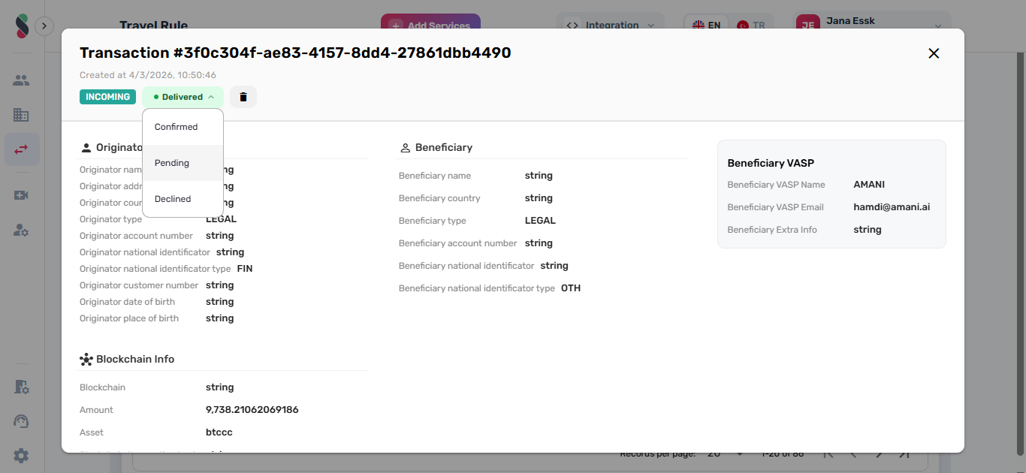Click Originator place of birth value
Viewport: 1026px width, 473px height.
(x=219, y=318)
